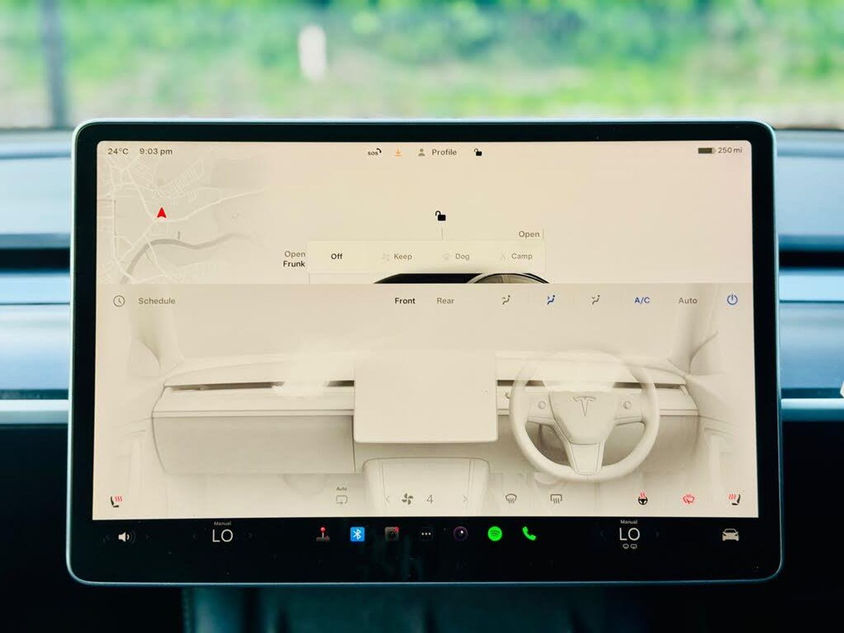
Task: Open the purple camera app icon
Action: [461, 533]
